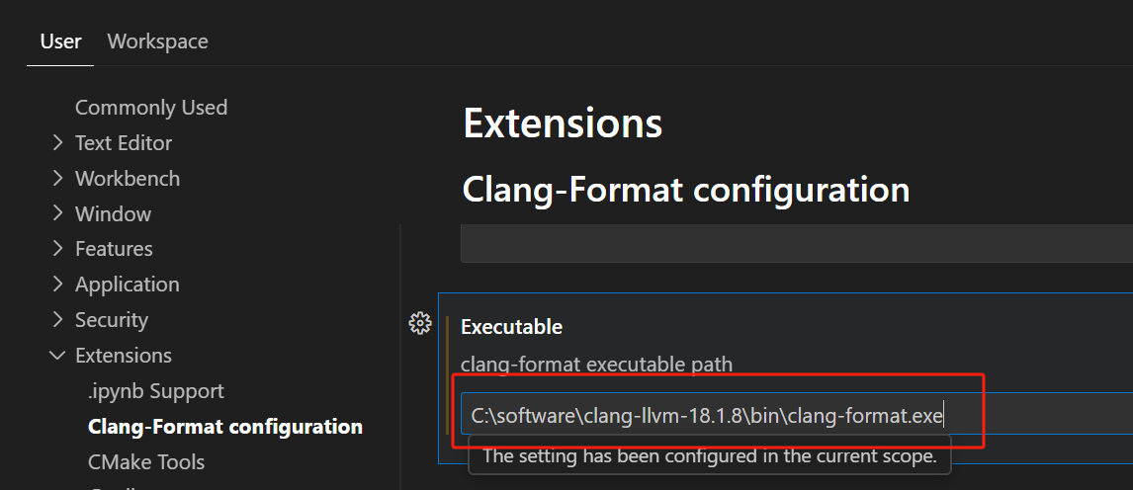Viewport: 1133px width, 490px height.
Task: Expand the Application section chevron
Action: click(x=57, y=285)
